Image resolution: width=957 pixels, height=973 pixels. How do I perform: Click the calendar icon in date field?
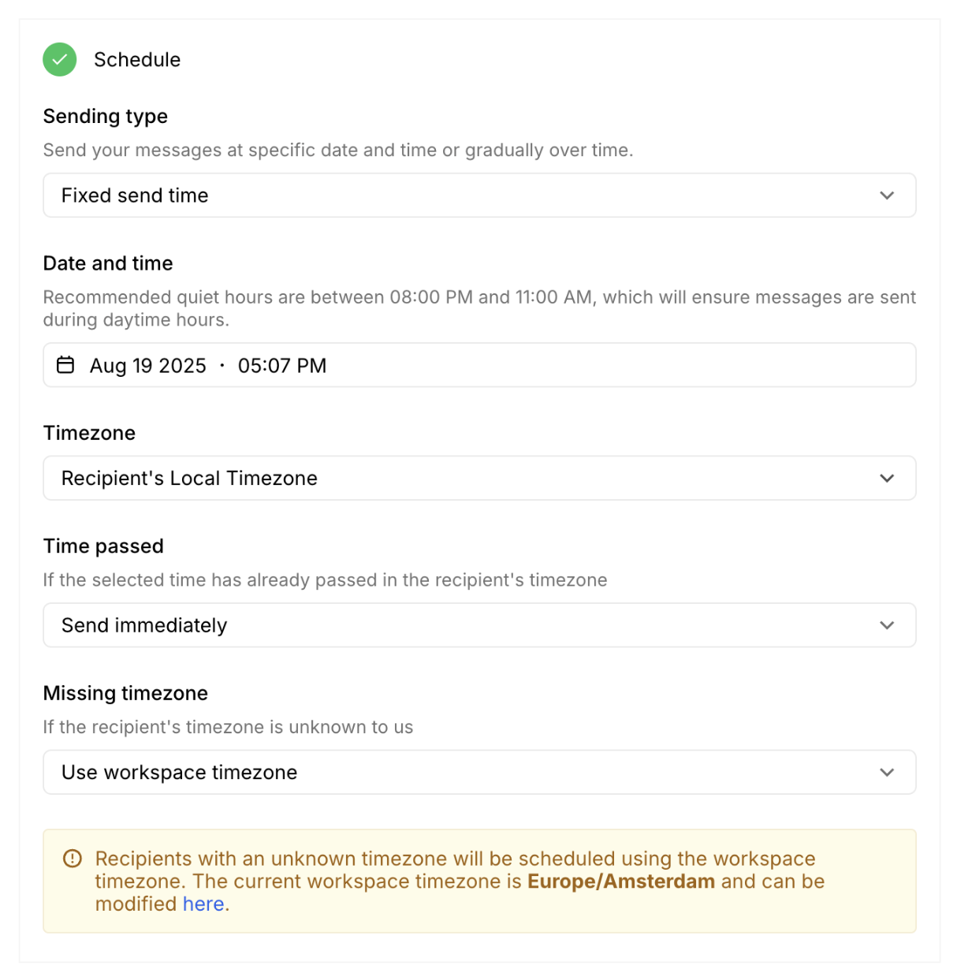pos(66,365)
